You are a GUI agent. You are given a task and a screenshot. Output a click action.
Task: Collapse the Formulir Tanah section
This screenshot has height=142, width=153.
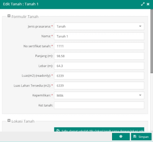point(9,16)
